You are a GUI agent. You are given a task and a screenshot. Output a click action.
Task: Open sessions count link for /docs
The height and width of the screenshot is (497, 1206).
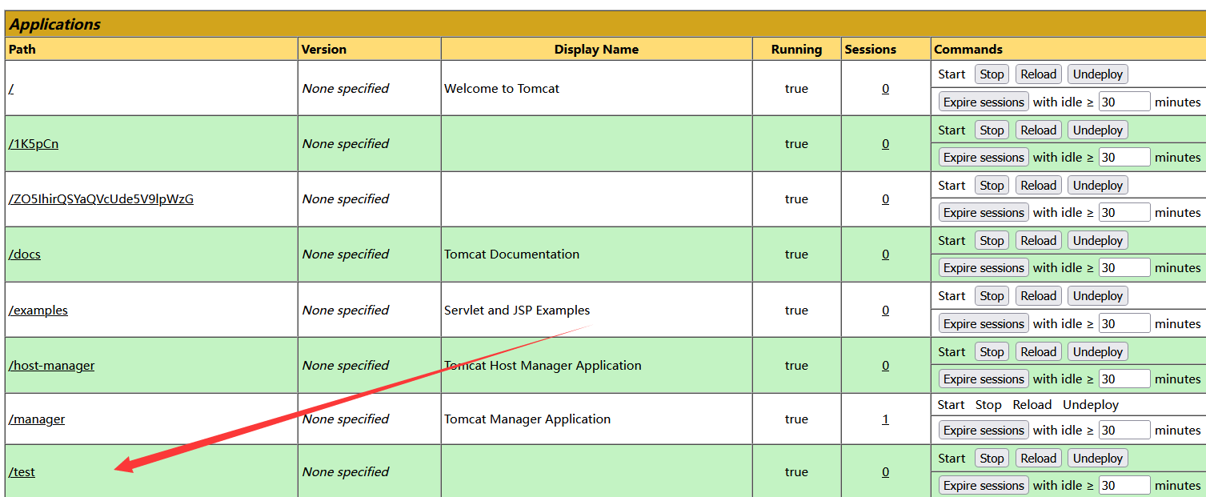(x=885, y=255)
